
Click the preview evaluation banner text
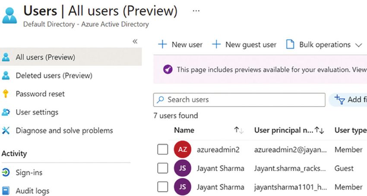click(x=272, y=70)
